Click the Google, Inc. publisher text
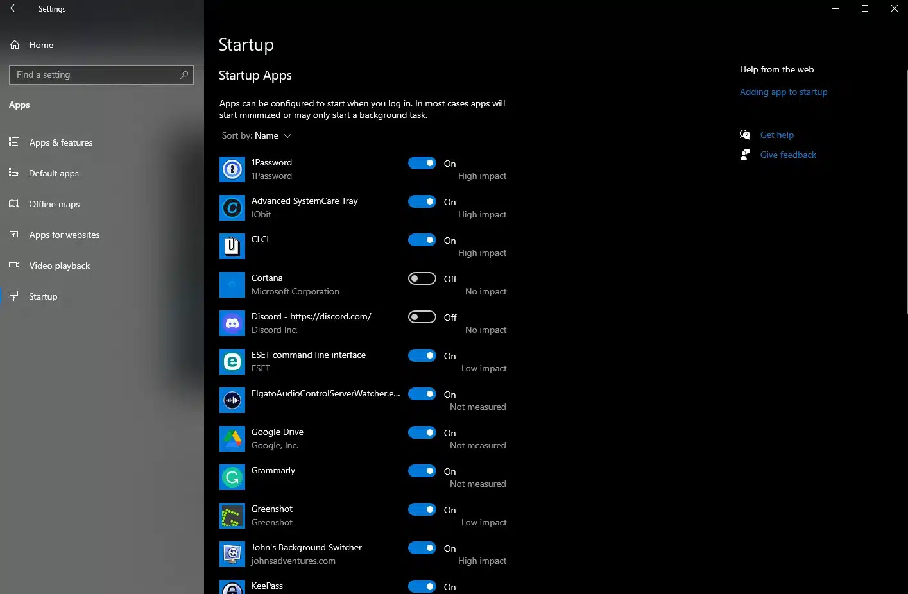The width and height of the screenshot is (908, 594). click(275, 445)
